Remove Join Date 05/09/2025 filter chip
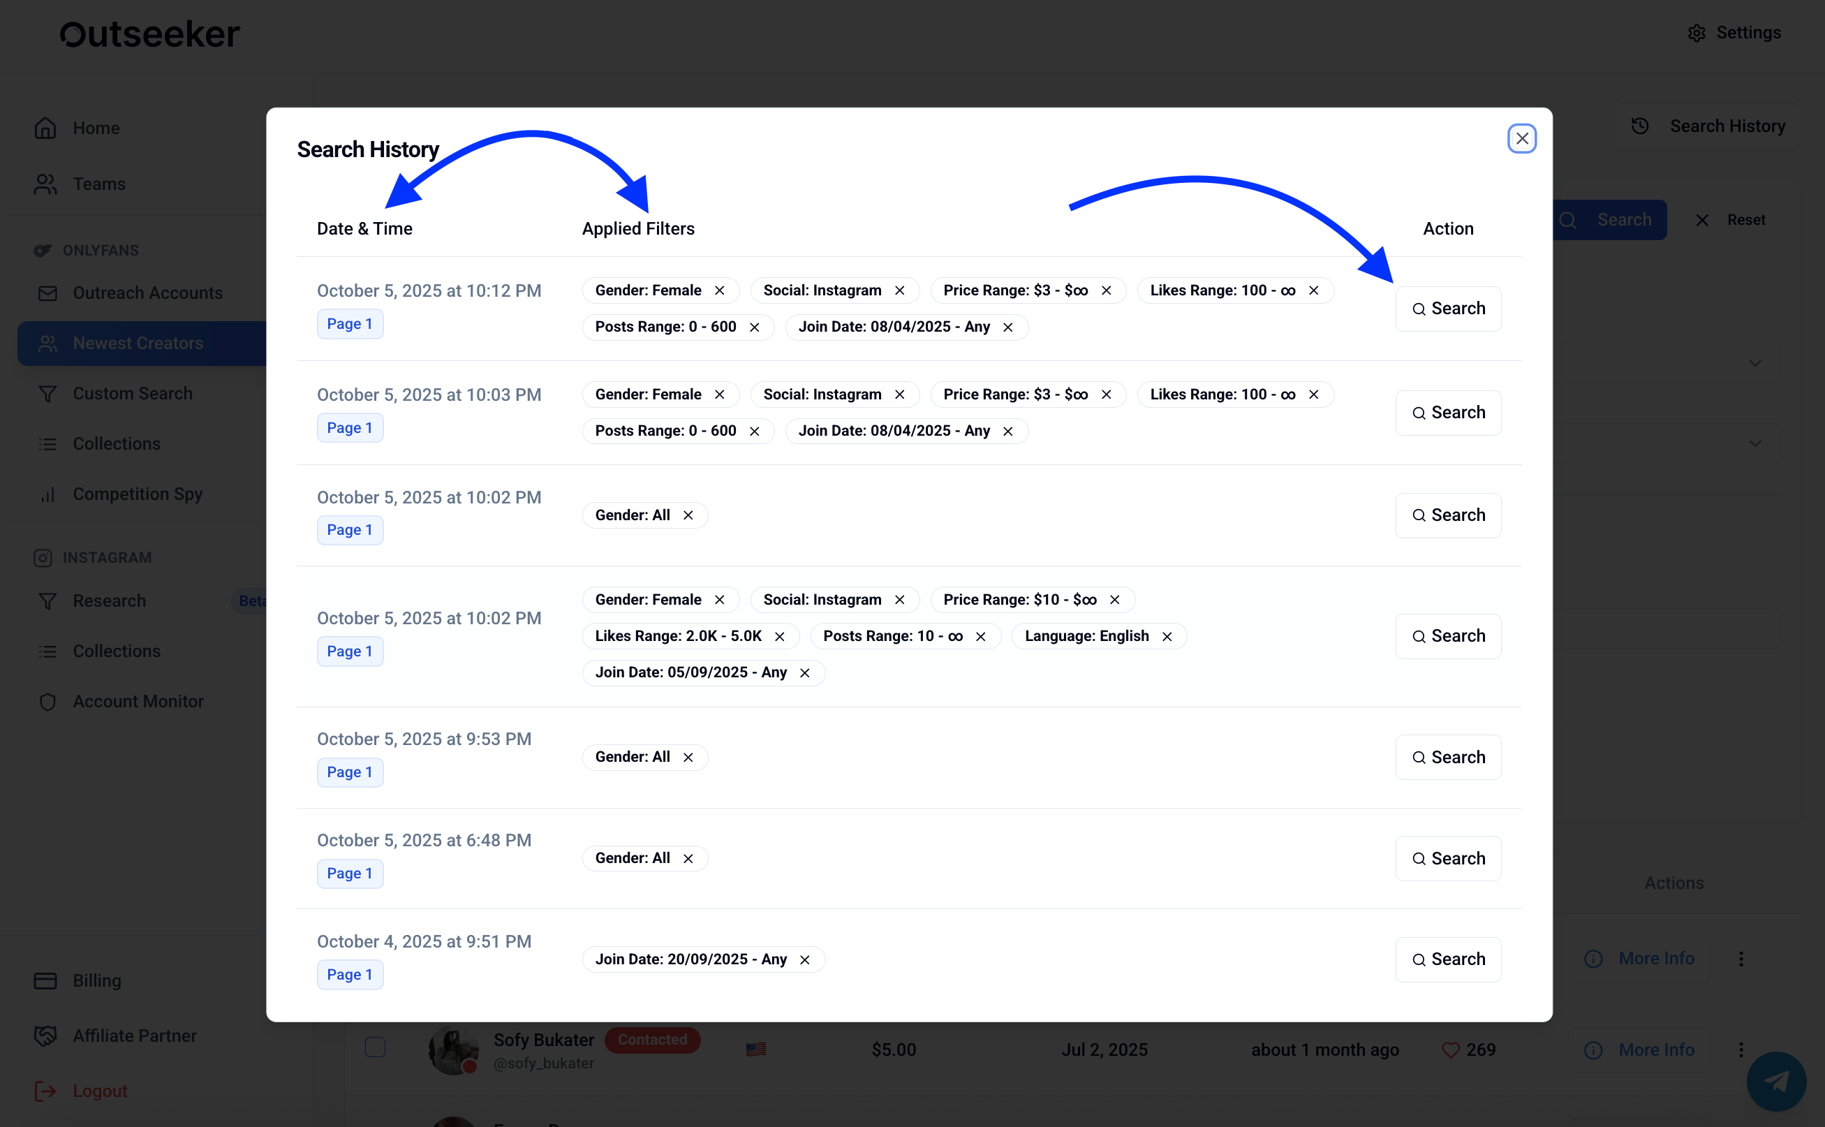1825x1127 pixels. tap(805, 673)
